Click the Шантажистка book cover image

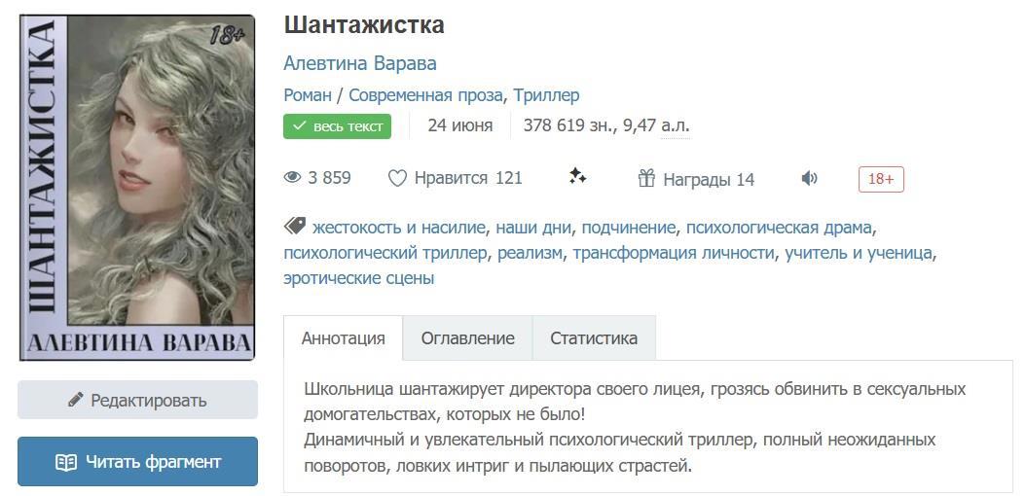[137, 188]
